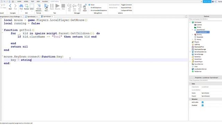Click Reload Script action
Viewport: 222px width, 125px height.
113,8
